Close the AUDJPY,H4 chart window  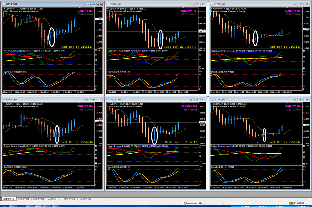[x=203, y=99]
